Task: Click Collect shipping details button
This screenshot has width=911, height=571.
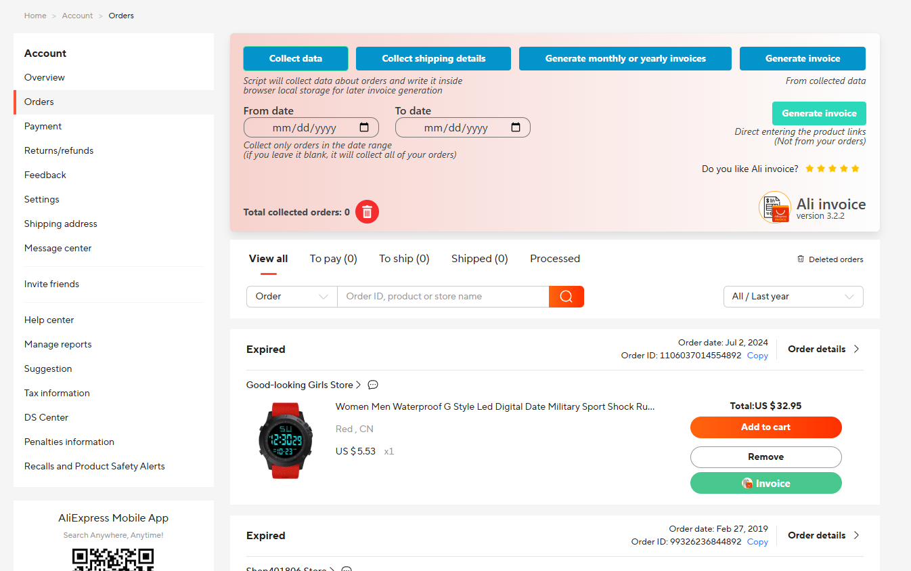Action: (x=433, y=58)
